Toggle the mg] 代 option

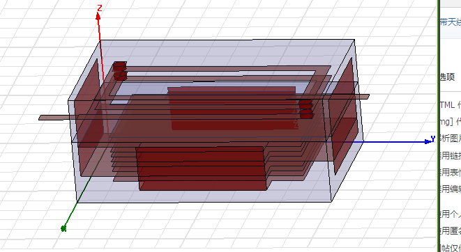(450, 121)
